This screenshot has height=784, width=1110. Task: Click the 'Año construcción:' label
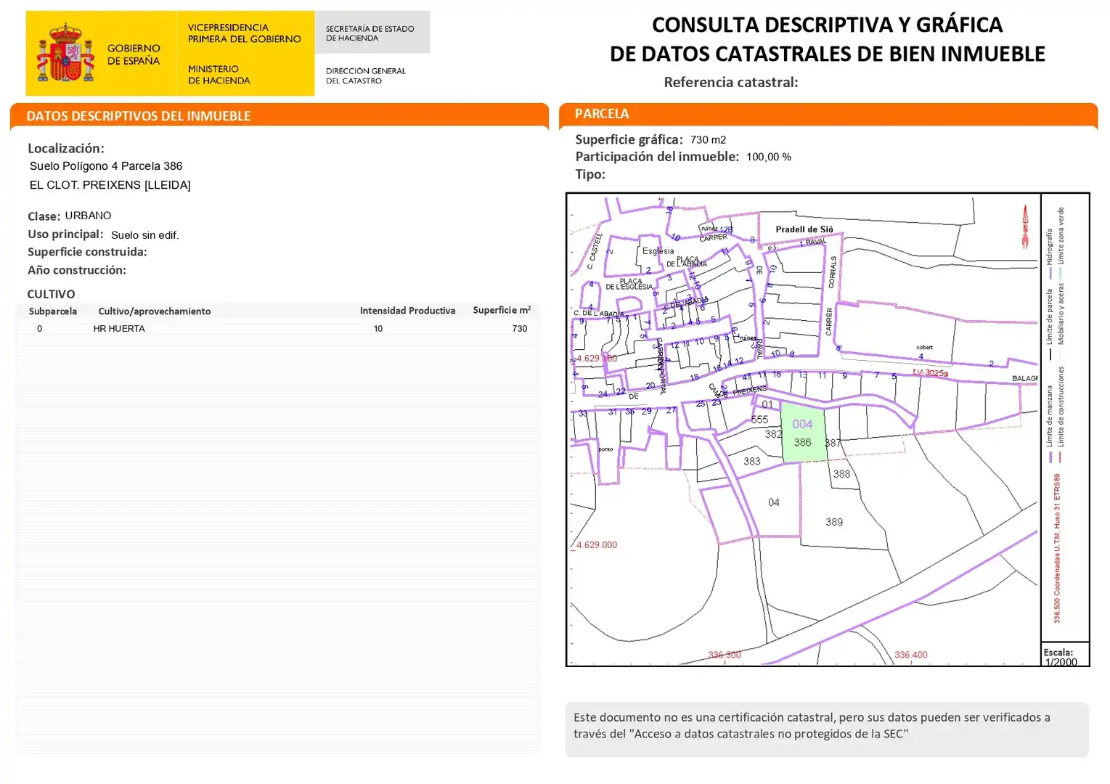(77, 270)
